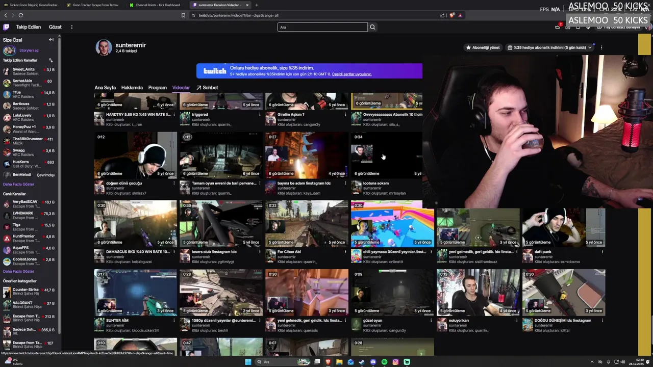Click the browser address bar URL

click(x=238, y=15)
